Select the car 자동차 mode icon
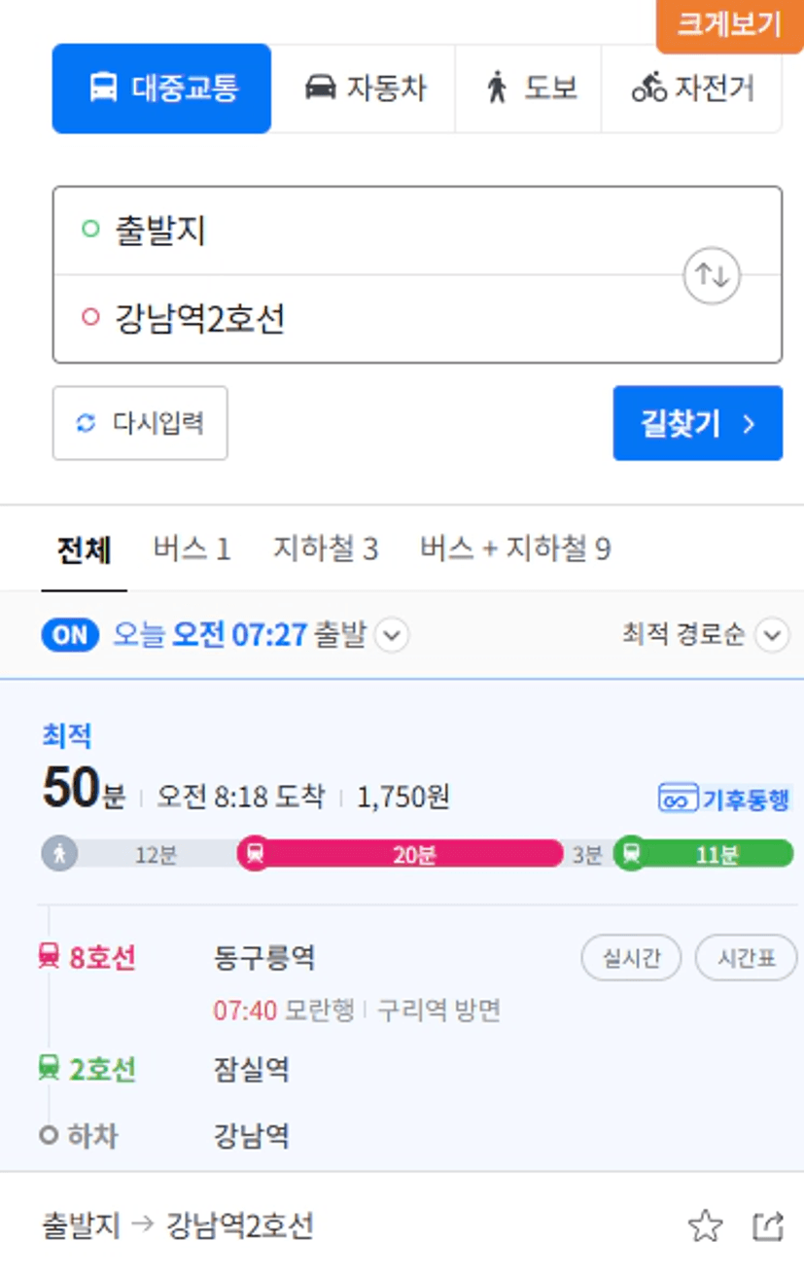 tap(320, 89)
